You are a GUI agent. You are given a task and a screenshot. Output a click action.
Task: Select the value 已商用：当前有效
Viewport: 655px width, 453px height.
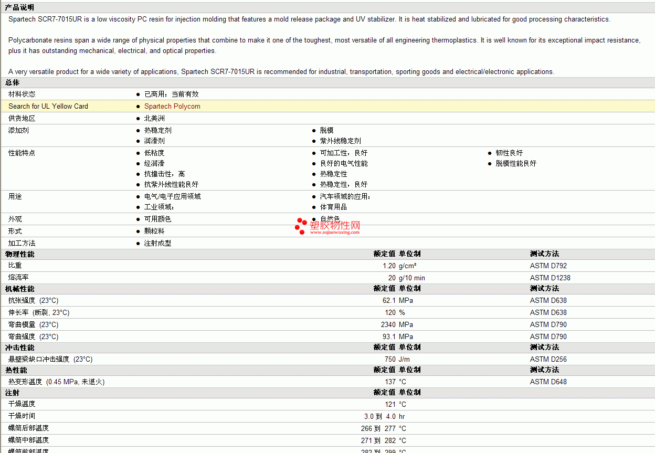tap(172, 94)
